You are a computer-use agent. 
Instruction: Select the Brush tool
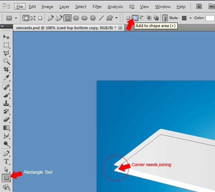[6, 95]
